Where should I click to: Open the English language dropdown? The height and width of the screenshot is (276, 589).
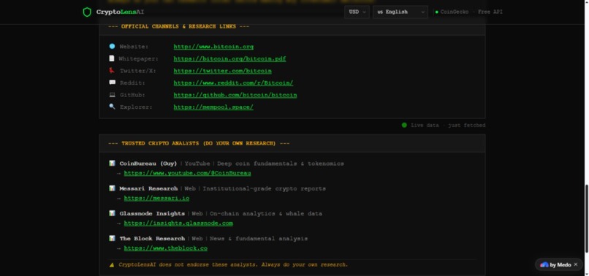coord(400,12)
